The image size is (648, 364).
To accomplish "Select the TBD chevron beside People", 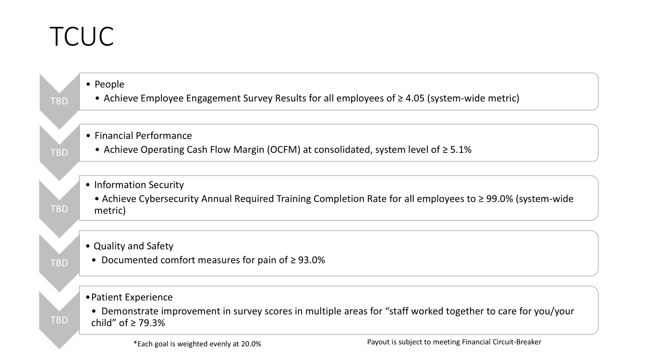I will click(59, 101).
